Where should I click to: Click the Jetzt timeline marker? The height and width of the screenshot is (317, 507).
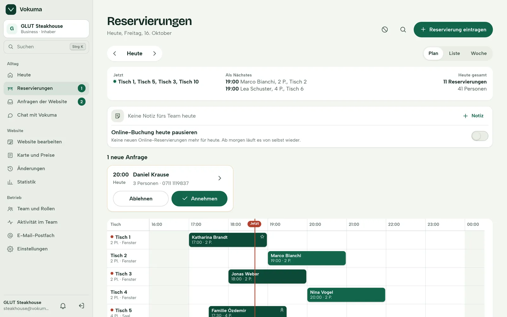(x=254, y=224)
